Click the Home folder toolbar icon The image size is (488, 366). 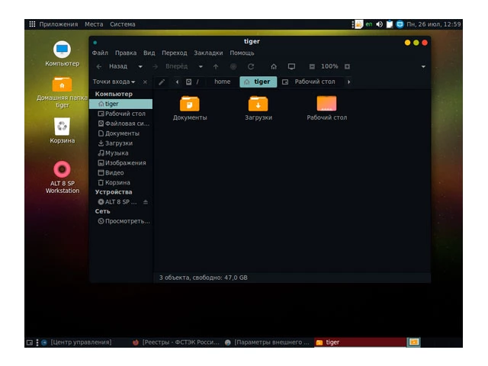tap(274, 66)
